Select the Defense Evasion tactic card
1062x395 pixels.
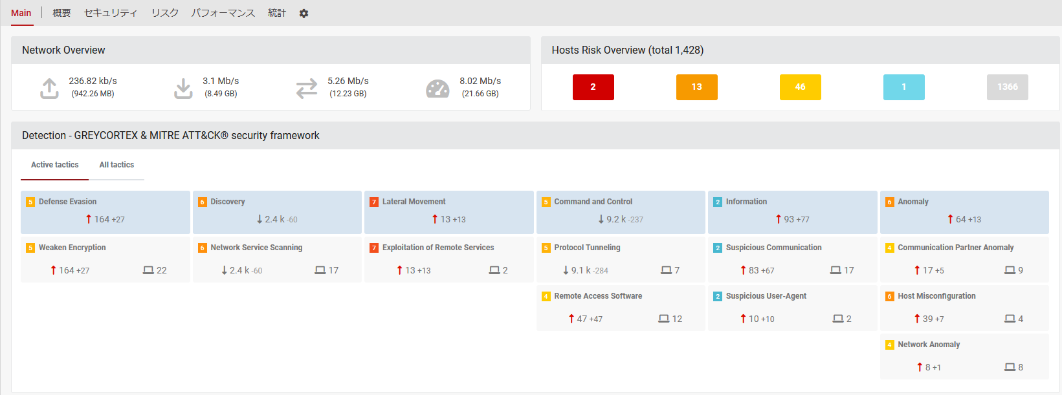tap(105, 211)
